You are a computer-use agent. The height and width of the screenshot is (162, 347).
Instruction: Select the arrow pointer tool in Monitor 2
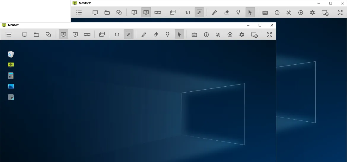250,12
